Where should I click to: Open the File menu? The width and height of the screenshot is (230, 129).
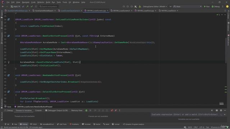[x=8, y=3]
